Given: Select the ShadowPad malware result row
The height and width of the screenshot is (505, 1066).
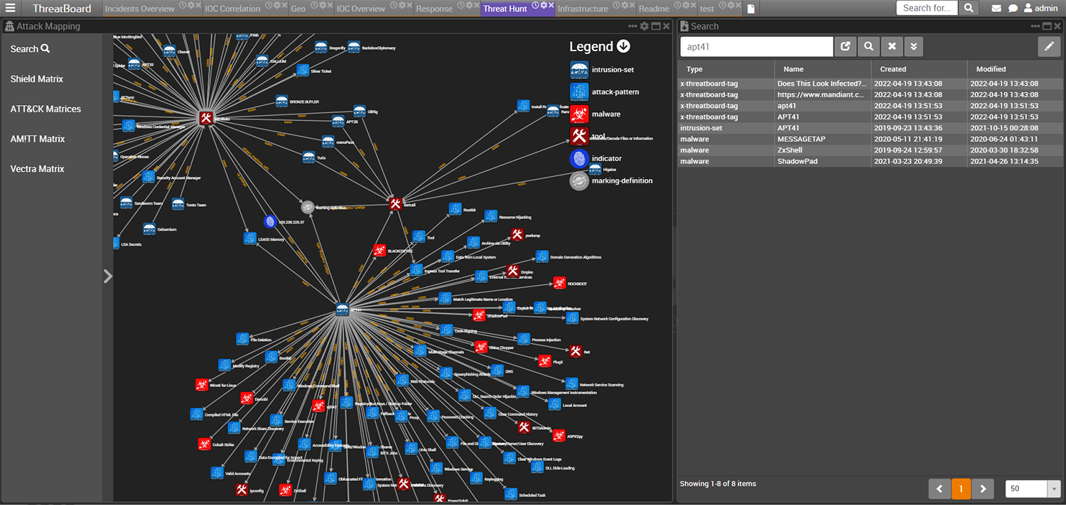Looking at the screenshot, I should [870, 161].
